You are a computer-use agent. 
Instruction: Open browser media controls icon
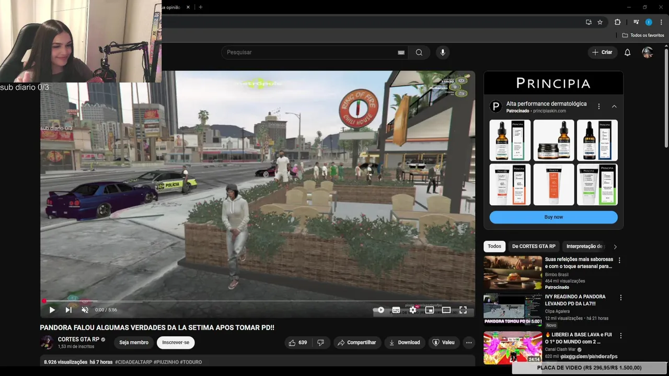click(636, 22)
